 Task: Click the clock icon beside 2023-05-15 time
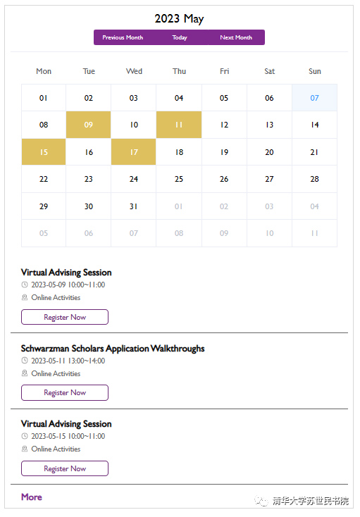point(25,436)
